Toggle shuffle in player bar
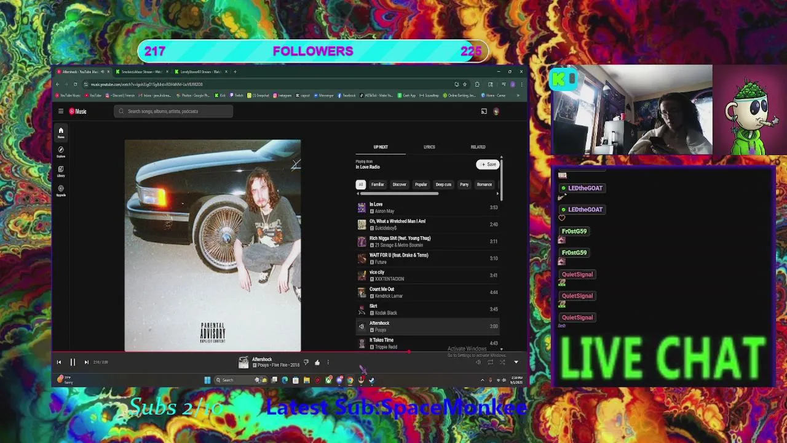The height and width of the screenshot is (443, 787). [x=502, y=362]
